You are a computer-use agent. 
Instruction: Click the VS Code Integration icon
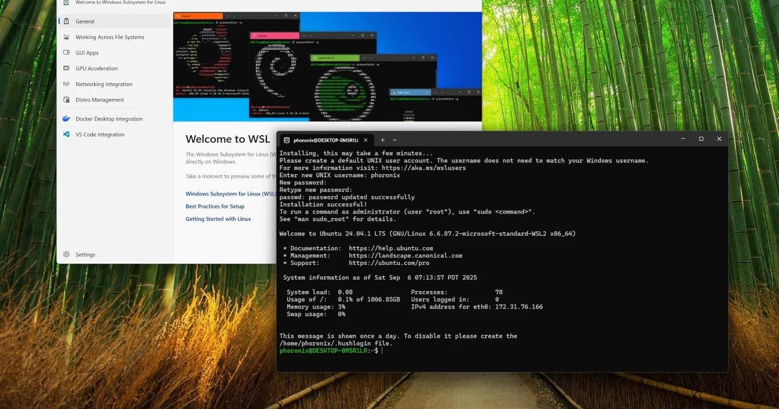coord(67,134)
